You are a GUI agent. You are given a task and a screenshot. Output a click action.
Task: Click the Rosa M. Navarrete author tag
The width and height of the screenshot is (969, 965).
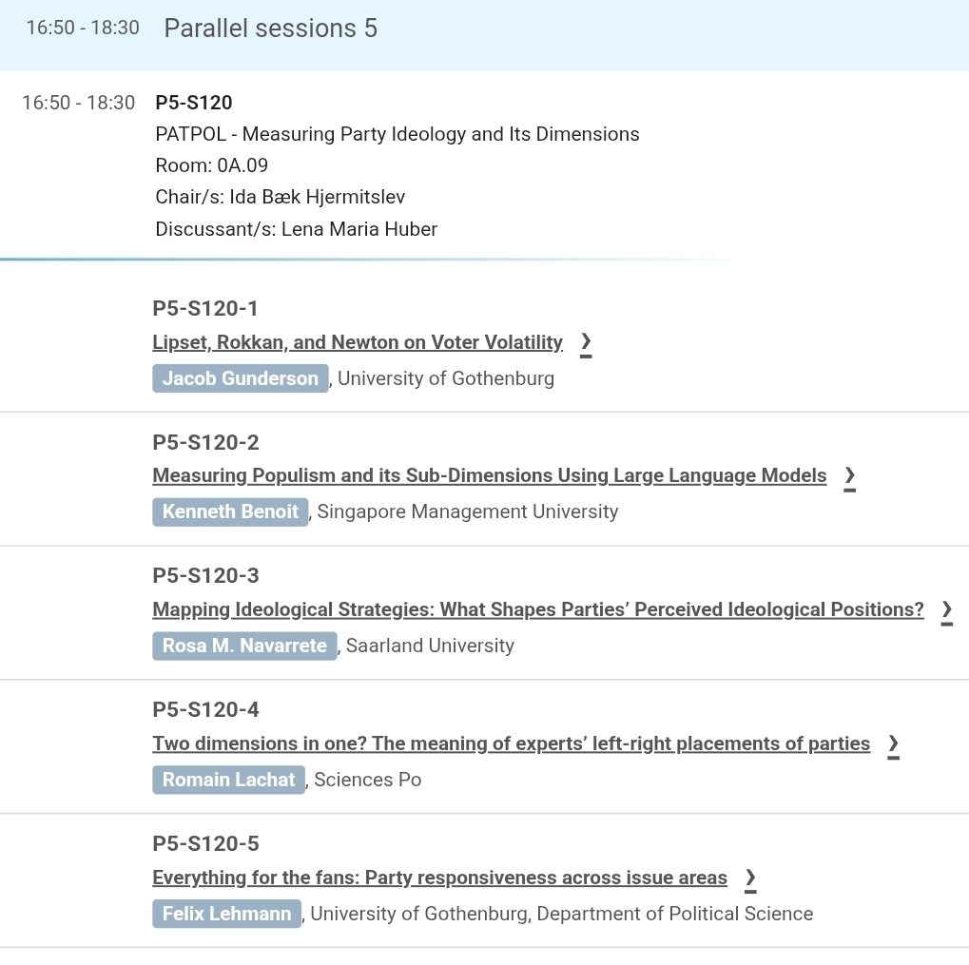point(244,647)
